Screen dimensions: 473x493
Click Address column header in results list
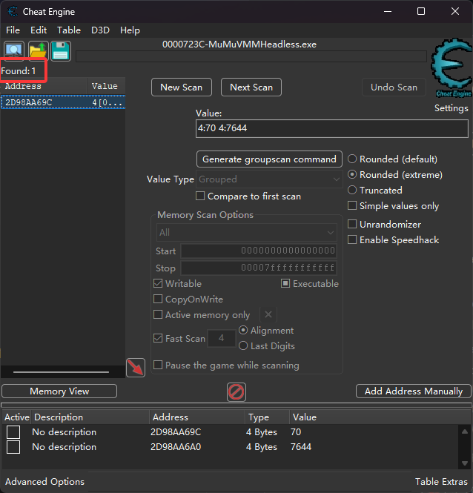tap(44, 86)
